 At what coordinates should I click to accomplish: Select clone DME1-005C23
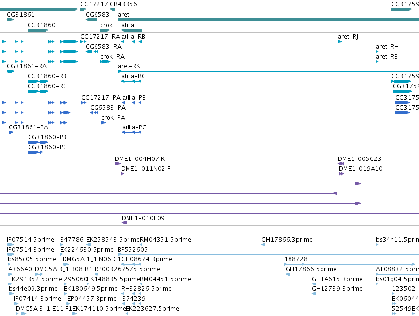point(359,159)
